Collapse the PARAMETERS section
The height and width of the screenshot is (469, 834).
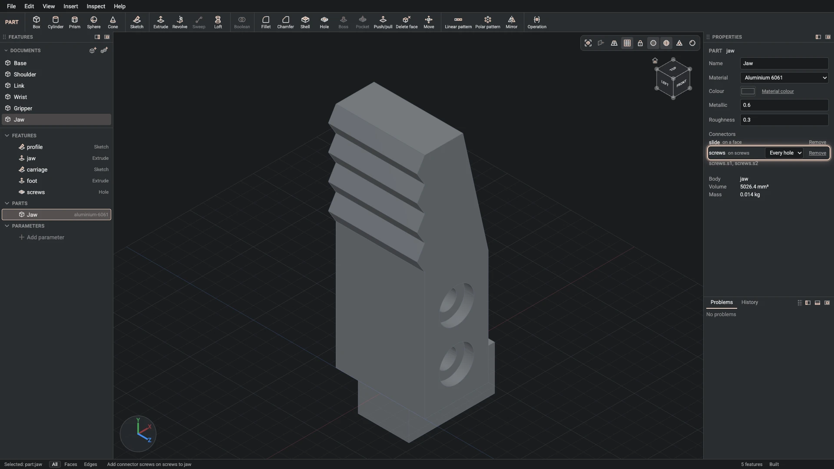[x=7, y=226]
